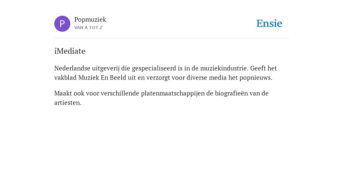Click the words 'diverse media'
This screenshot has width=343, height=171.
(207, 77)
